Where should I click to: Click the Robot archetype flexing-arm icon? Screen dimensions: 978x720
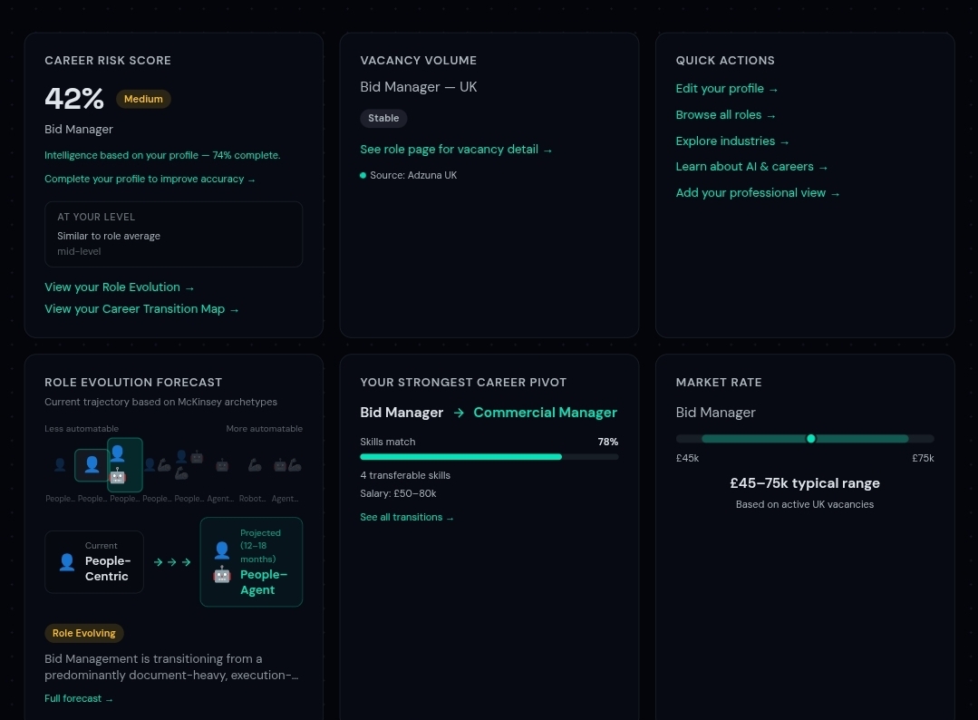(254, 466)
